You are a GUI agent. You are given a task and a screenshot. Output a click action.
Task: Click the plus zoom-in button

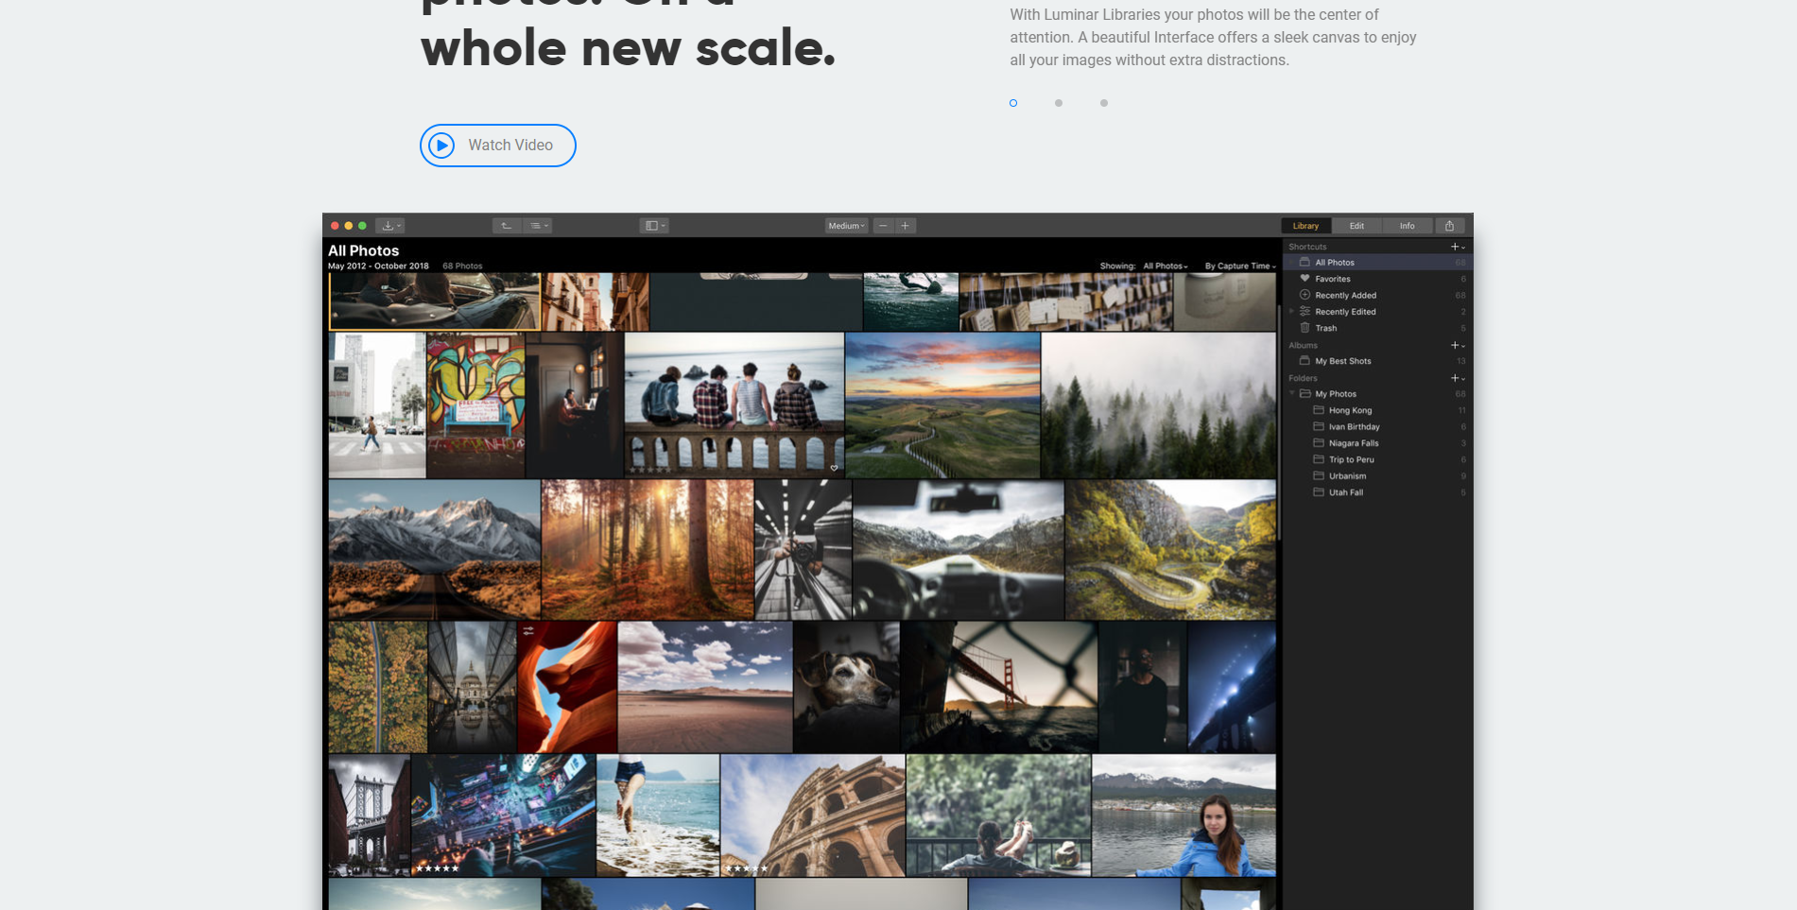tap(906, 226)
